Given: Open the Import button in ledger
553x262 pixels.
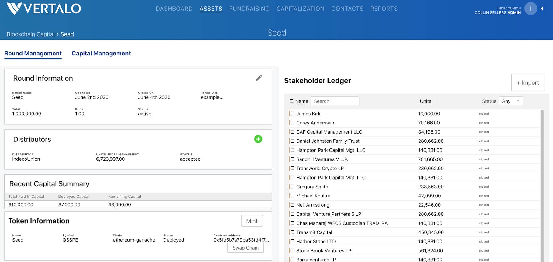Looking at the screenshot, I should point(528,82).
